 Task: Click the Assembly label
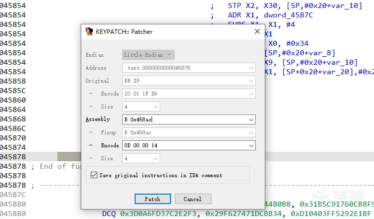pyautogui.click(x=98, y=119)
